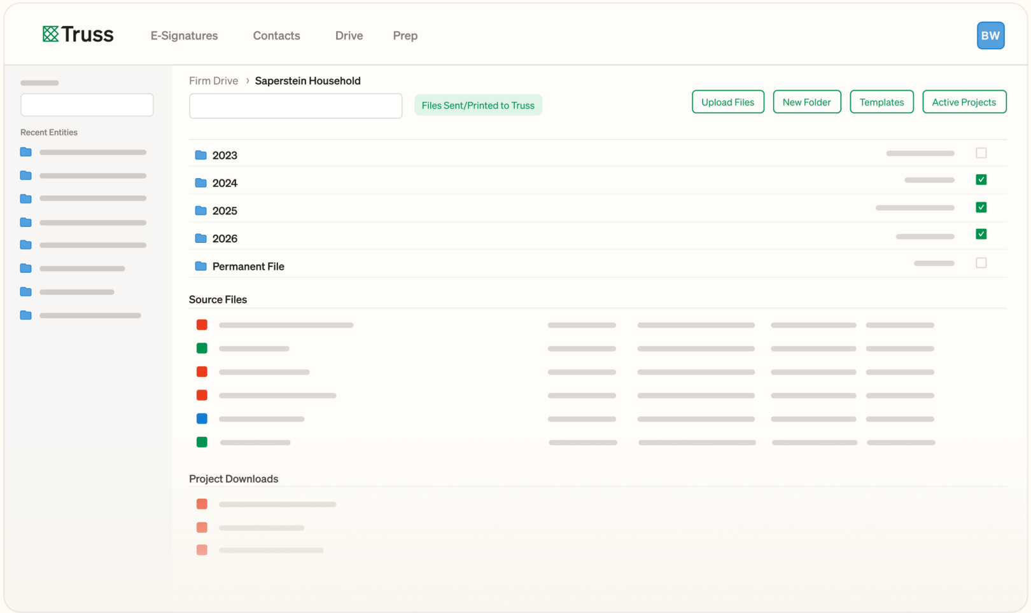Click the first red source file icon
Screen dimensions: 1031x613
coord(202,324)
